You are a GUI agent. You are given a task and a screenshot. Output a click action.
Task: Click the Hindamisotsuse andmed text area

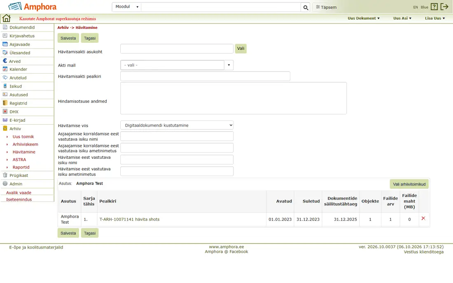click(234, 98)
